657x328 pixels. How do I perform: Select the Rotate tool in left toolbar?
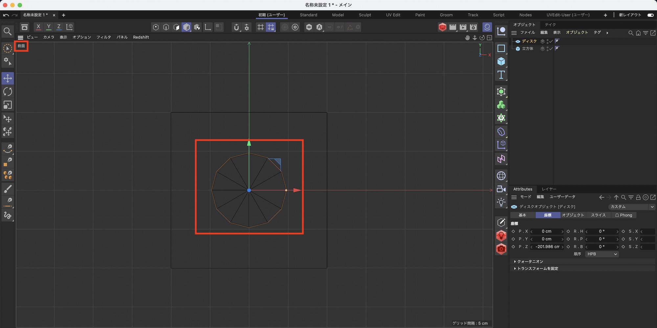[x=8, y=92]
